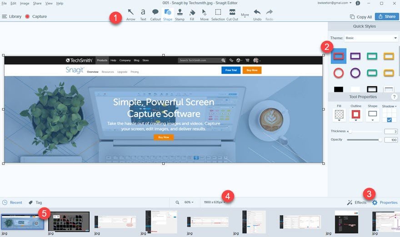Adjust the Thickness slider
This screenshot has height=237, width=400.
pos(350,131)
